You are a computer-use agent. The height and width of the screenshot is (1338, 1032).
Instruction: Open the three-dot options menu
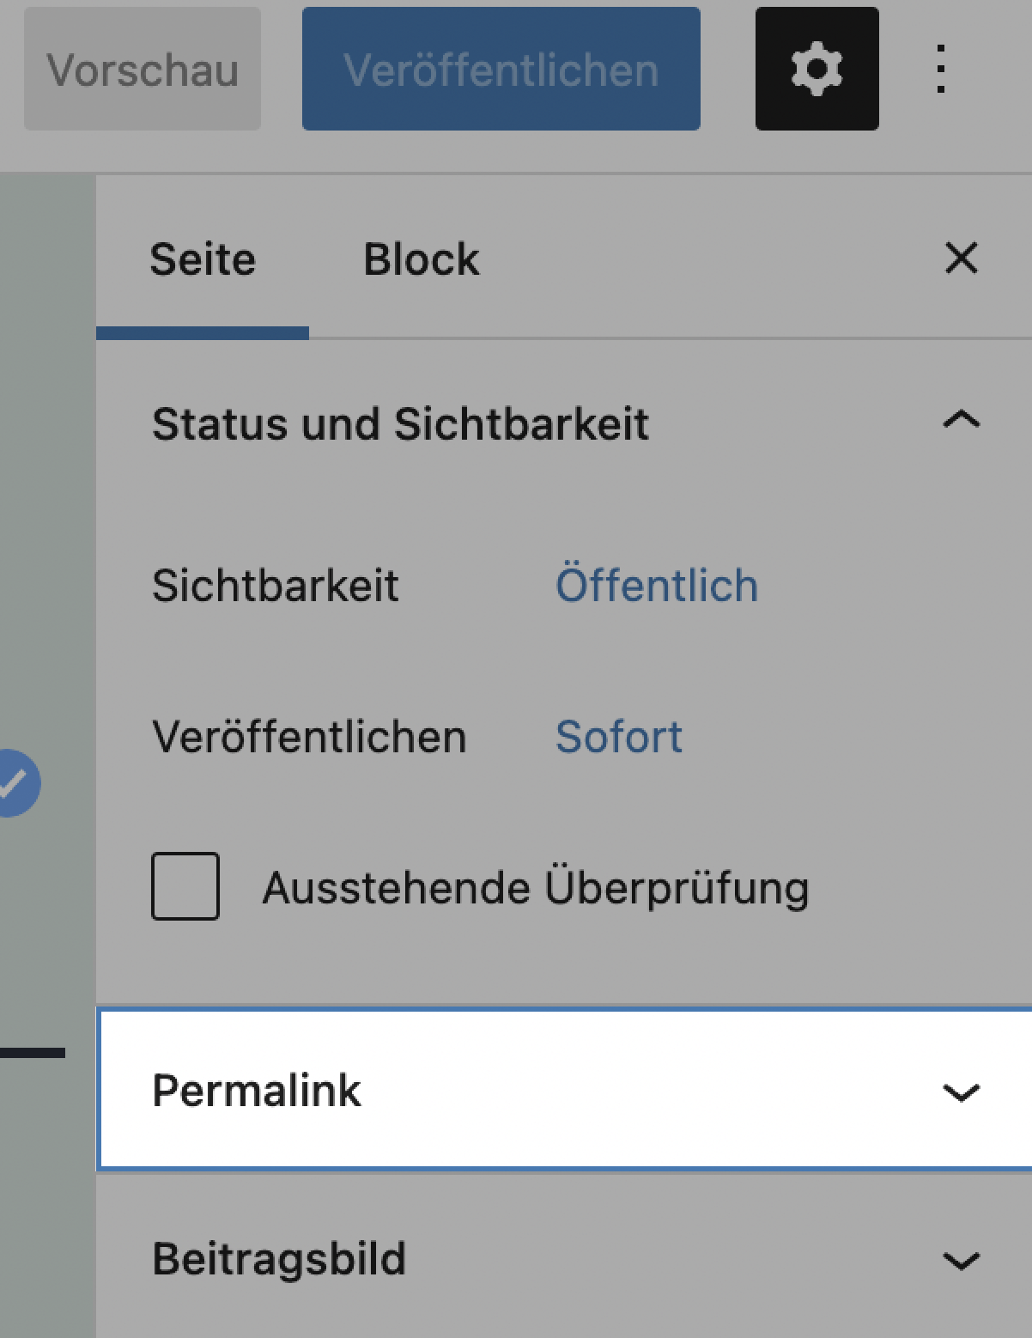coord(941,69)
